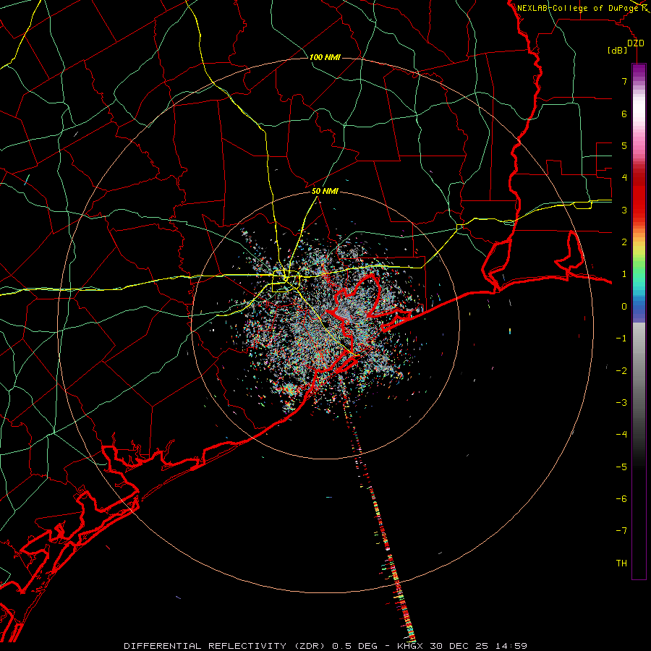
Task: Click the purple top of the color bar
Action: coord(639,71)
